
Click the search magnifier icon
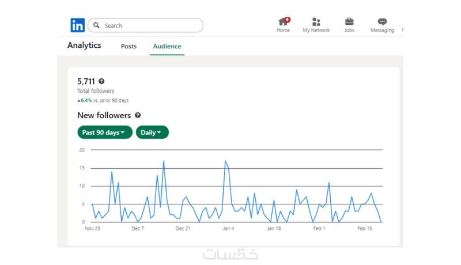pyautogui.click(x=97, y=25)
